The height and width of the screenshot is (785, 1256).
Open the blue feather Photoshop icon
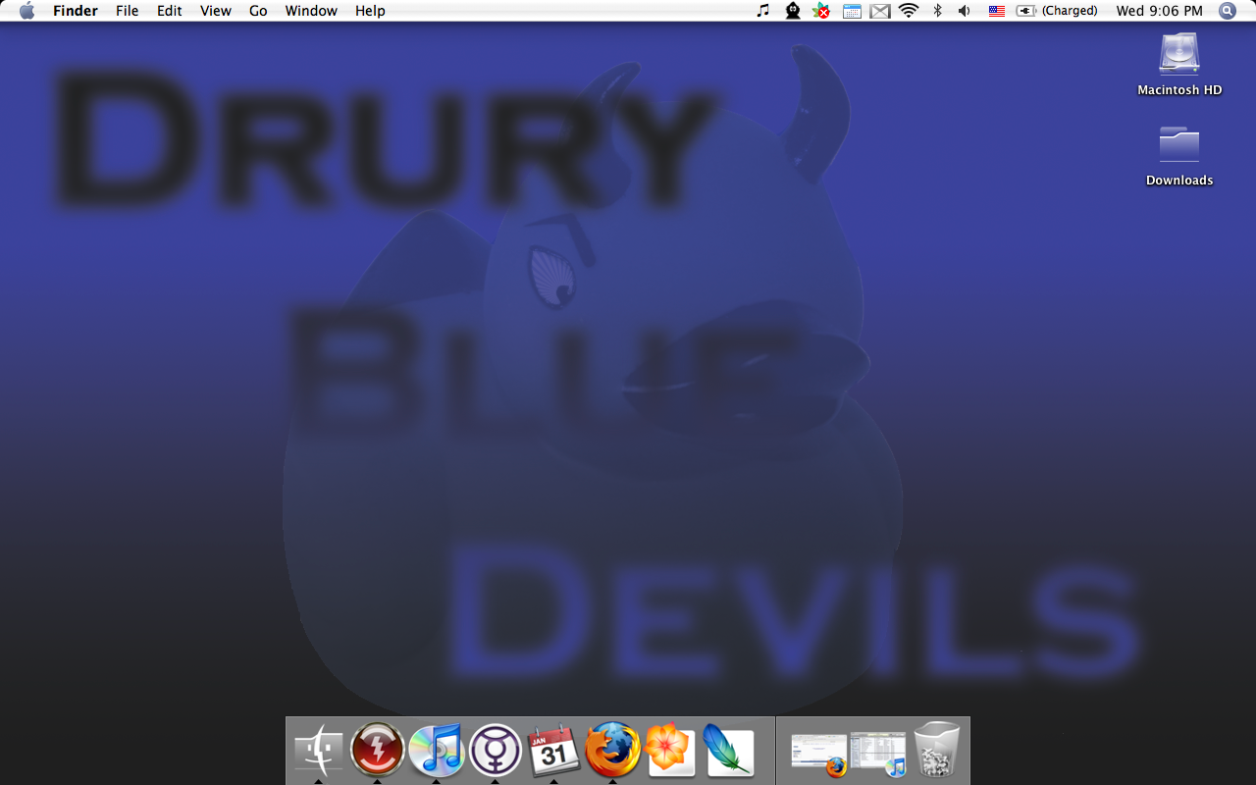pos(728,751)
